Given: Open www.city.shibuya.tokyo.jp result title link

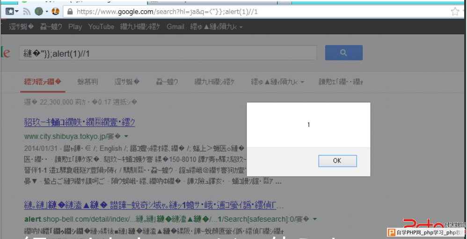Looking at the screenshot, I should coord(80,122).
